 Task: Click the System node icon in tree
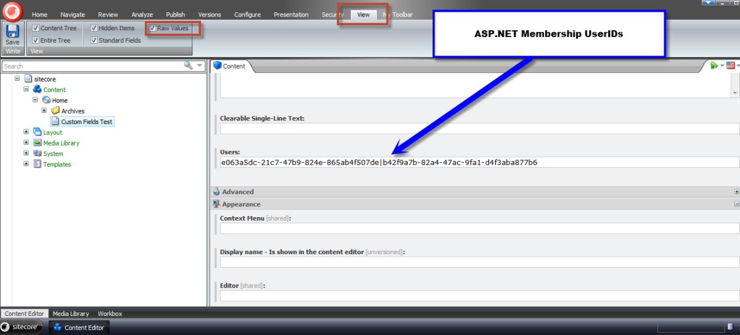click(38, 154)
